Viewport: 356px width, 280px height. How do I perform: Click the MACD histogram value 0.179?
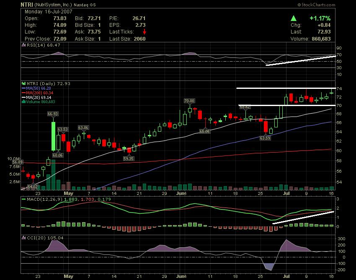[x=104, y=200]
